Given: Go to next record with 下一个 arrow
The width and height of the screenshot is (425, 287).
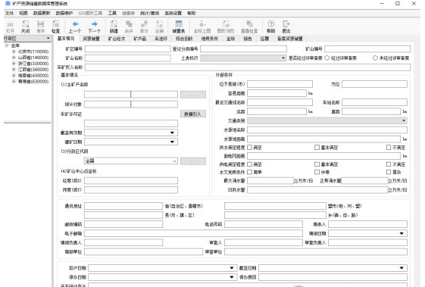Looking at the screenshot, I should [x=95, y=27].
